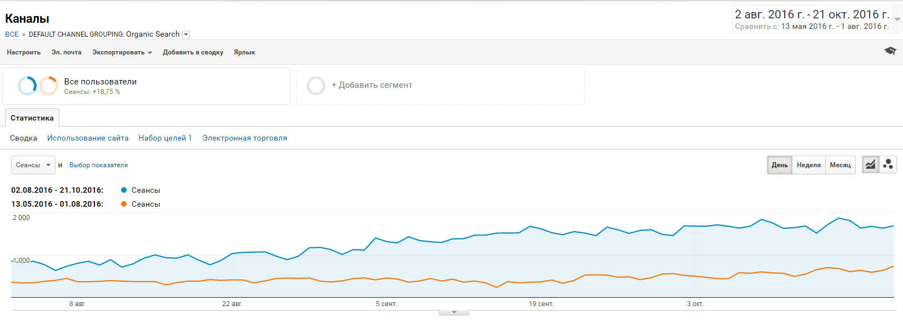Open the graduation cap education icon

click(890, 51)
